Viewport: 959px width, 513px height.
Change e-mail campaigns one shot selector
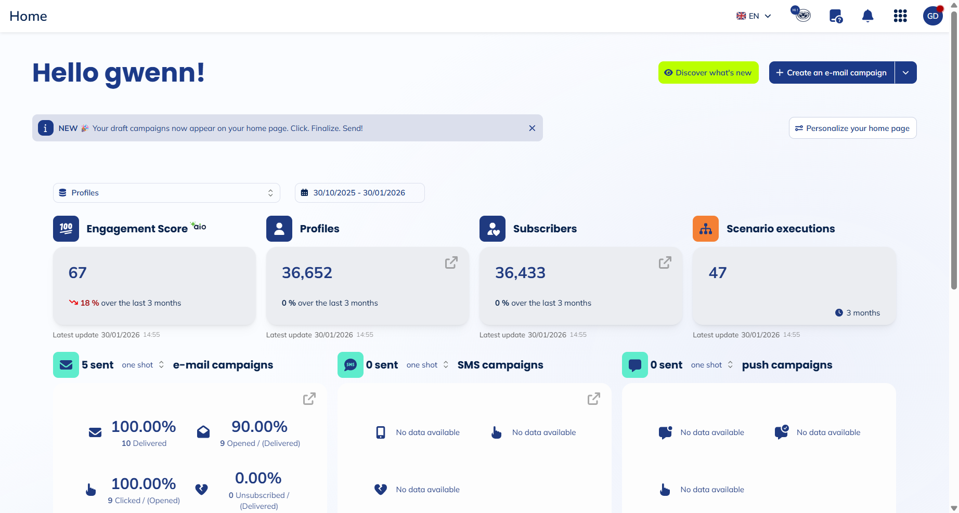coord(143,365)
